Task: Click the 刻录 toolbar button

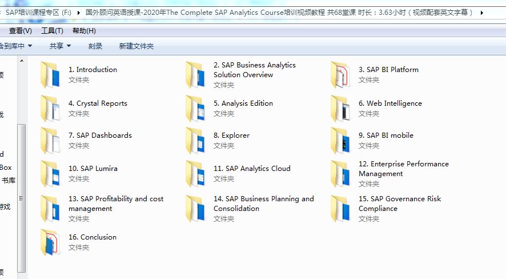Action: [x=95, y=46]
